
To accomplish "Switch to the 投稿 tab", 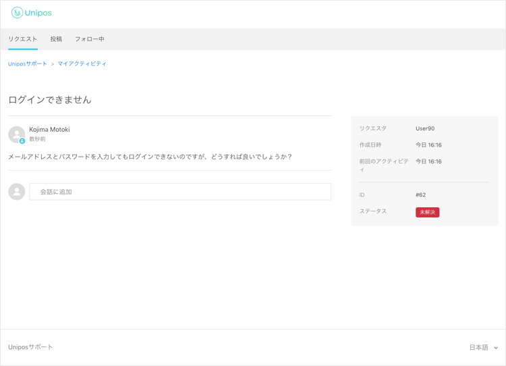I will coord(56,39).
